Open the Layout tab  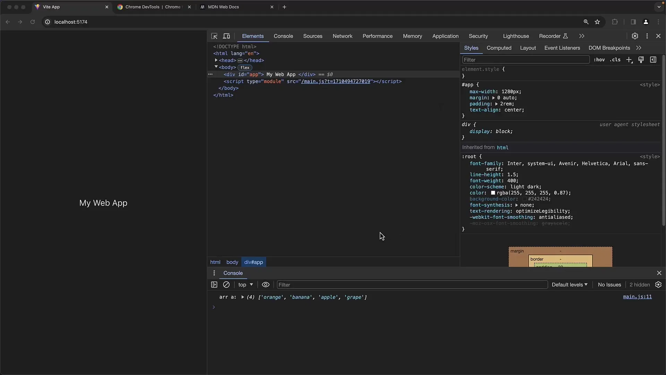click(528, 48)
